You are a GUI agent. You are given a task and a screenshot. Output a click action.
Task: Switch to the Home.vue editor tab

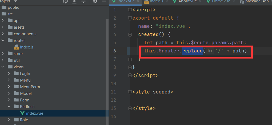(x=221, y=1)
